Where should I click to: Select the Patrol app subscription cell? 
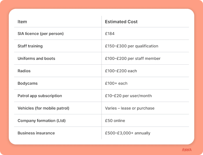click(40, 96)
